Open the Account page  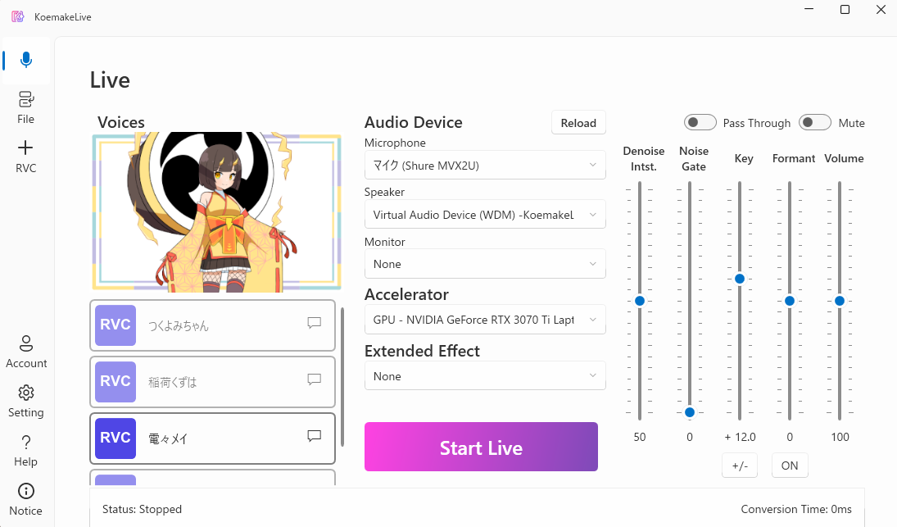(26, 352)
